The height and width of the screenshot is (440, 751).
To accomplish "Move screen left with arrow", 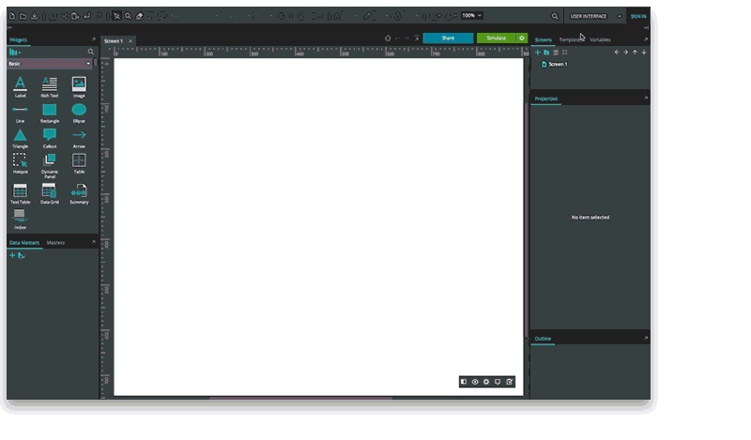I will (x=617, y=53).
